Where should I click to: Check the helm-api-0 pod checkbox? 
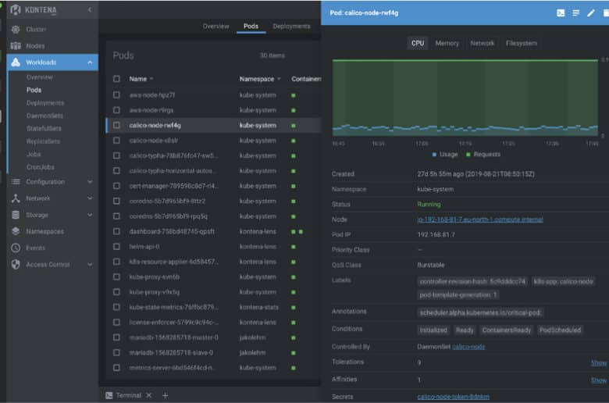(x=116, y=246)
